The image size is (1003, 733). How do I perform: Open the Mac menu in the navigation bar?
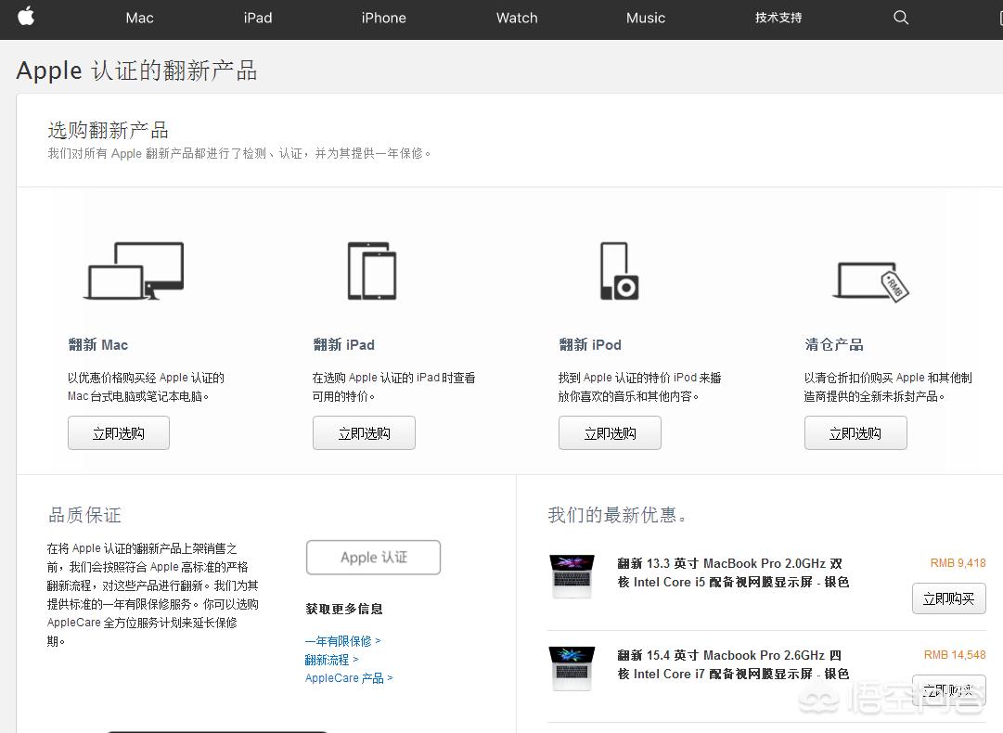click(138, 18)
